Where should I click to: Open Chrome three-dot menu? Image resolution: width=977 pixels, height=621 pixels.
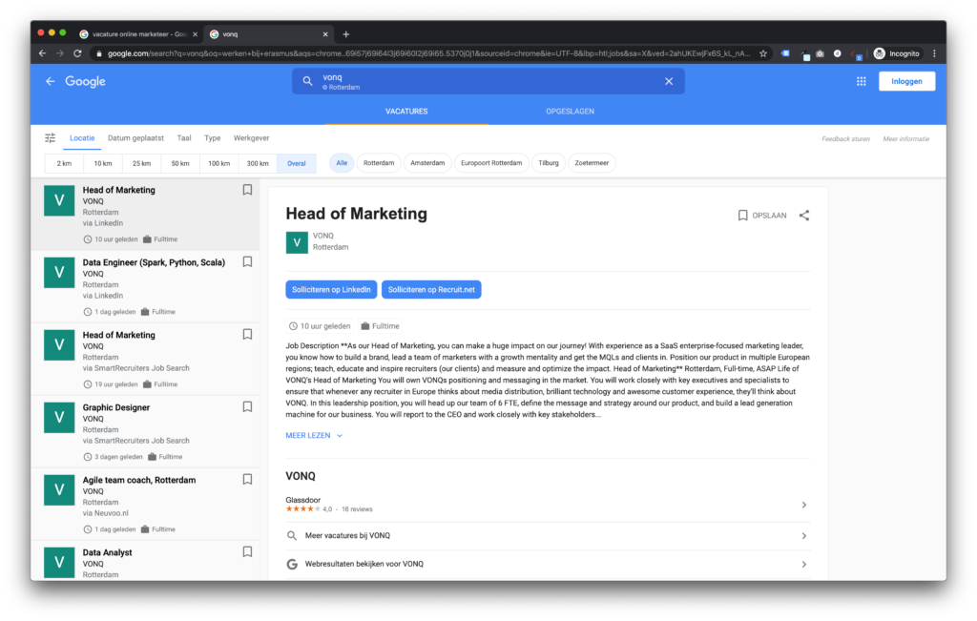[934, 53]
